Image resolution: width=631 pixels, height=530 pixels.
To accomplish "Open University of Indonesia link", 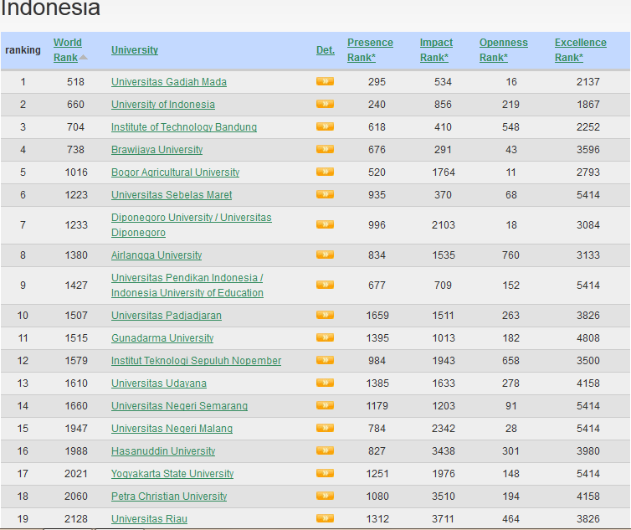I will tap(163, 105).
